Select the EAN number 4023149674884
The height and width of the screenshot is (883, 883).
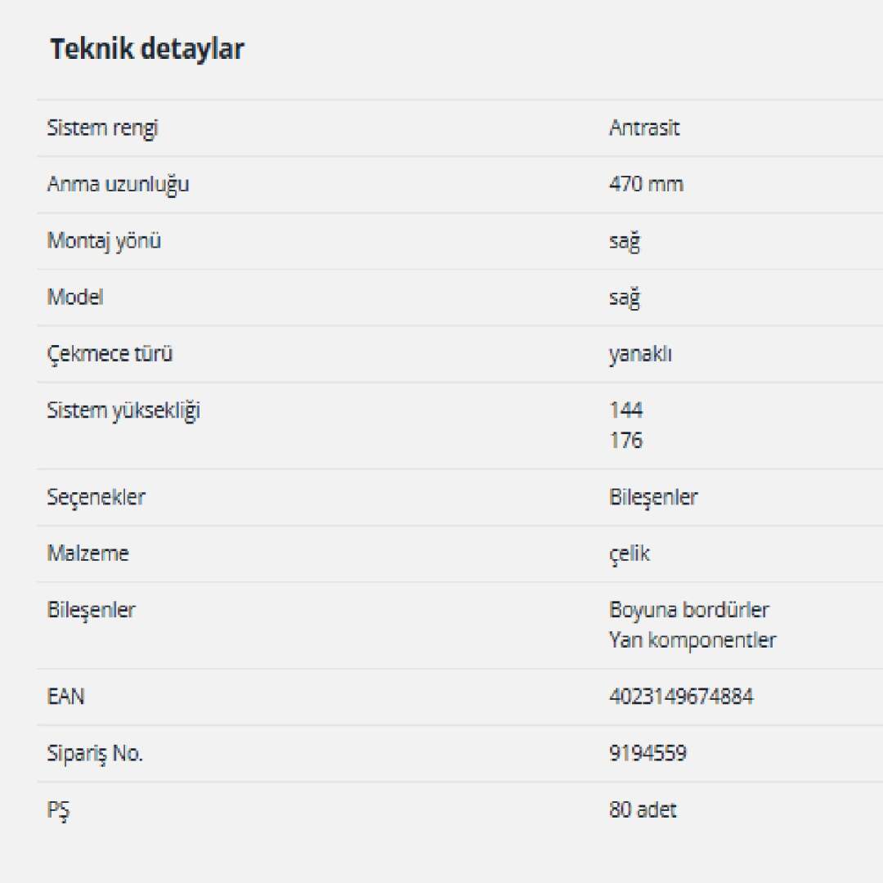(x=681, y=697)
